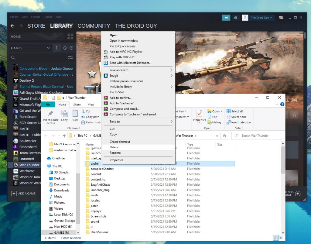Click the Cut scissors item in ribbon

86,111
